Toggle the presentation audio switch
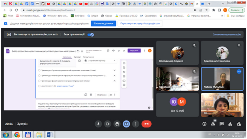The height and width of the screenshot is (139, 247). tap(91, 35)
